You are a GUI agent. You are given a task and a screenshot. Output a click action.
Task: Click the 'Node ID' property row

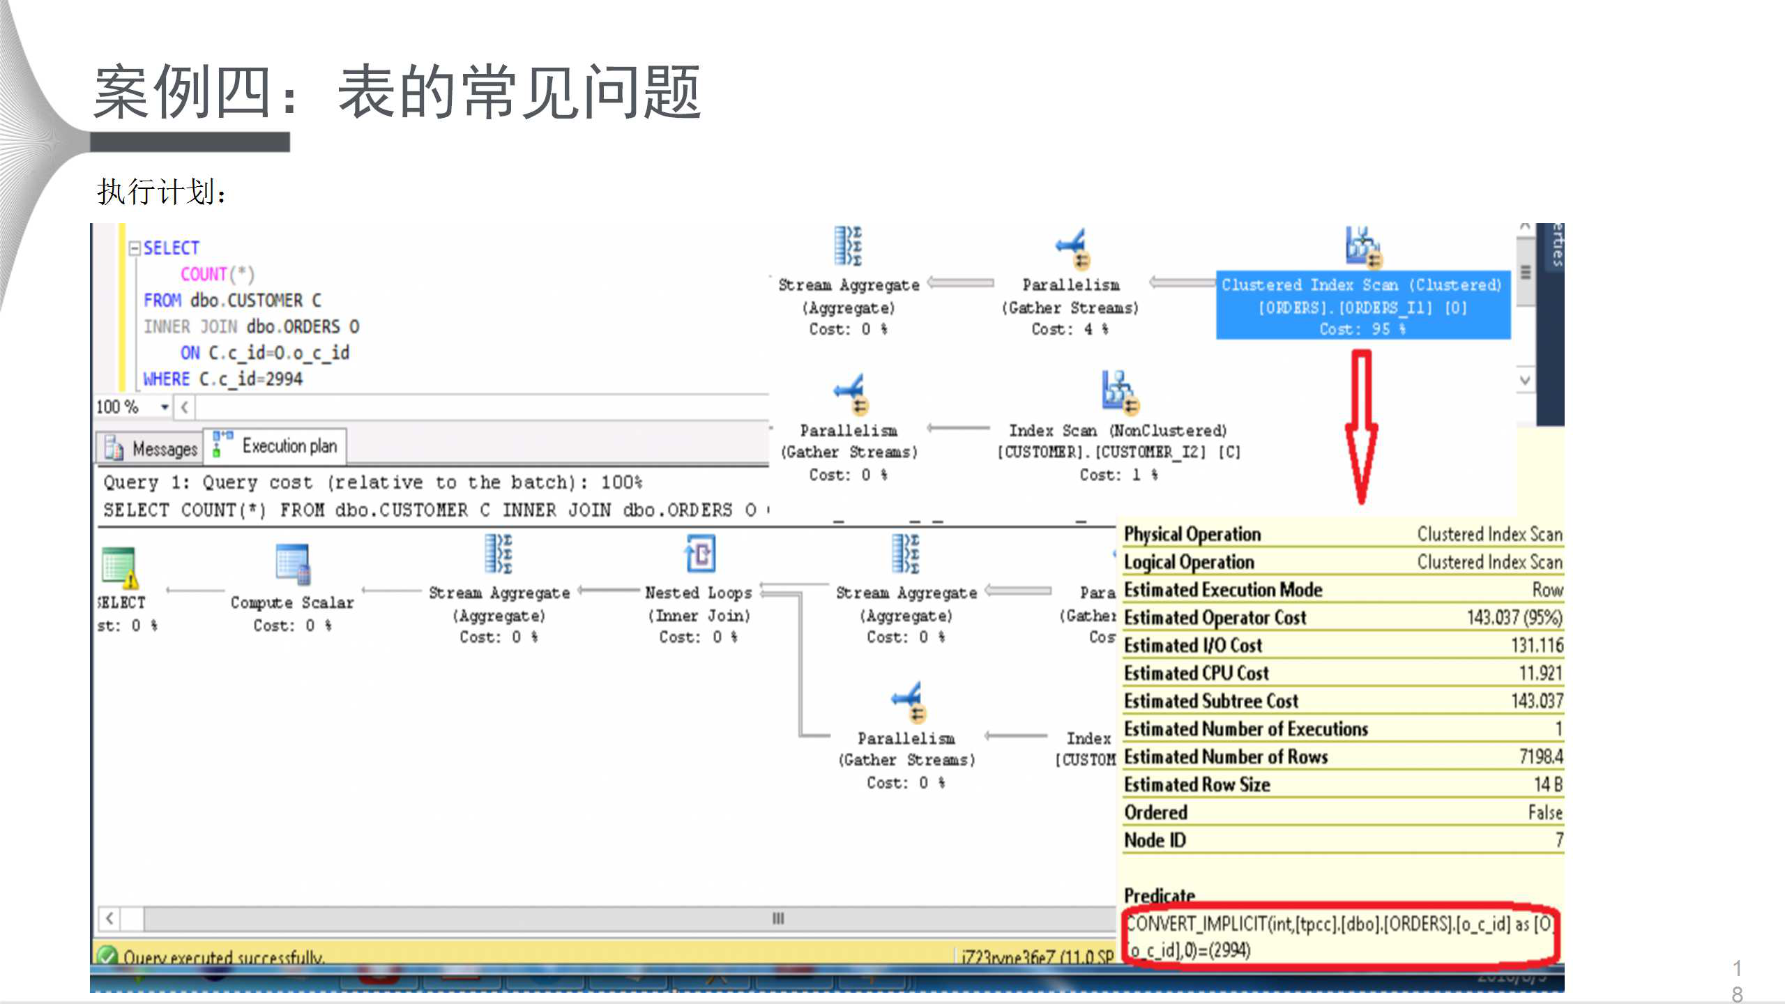click(1343, 841)
